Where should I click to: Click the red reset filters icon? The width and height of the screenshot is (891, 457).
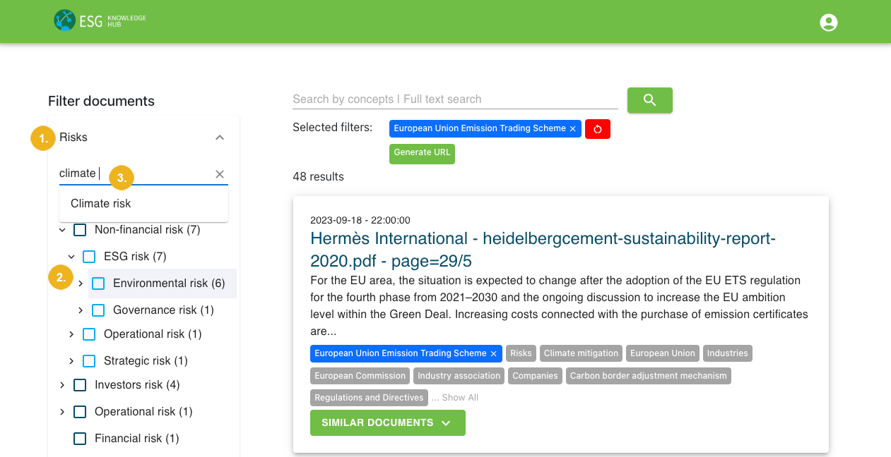pyautogui.click(x=597, y=129)
